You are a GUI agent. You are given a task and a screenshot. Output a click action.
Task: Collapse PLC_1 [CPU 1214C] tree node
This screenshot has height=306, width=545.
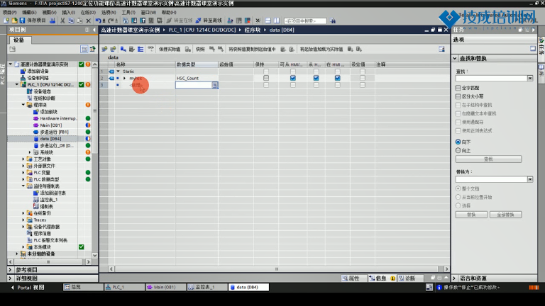click(x=17, y=84)
